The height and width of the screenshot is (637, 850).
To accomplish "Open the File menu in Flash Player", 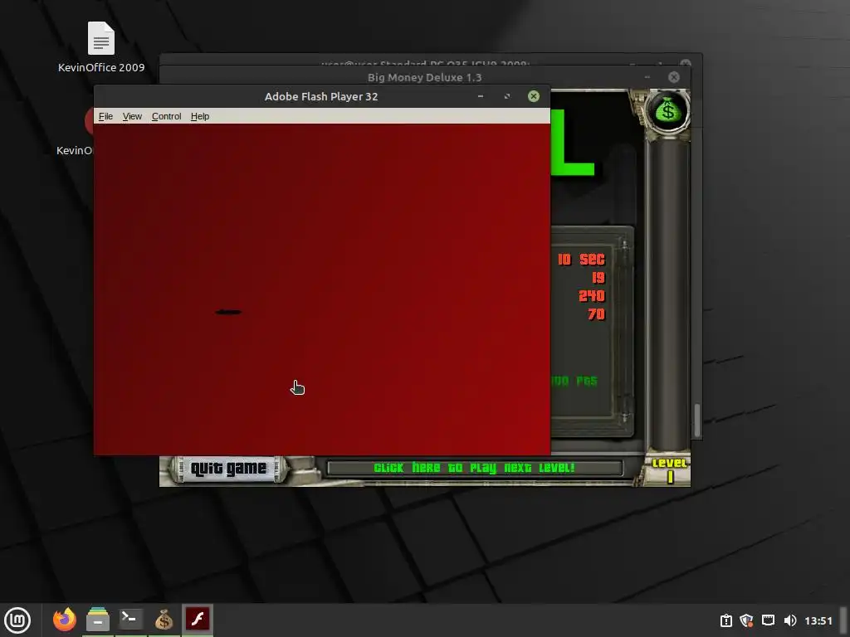I will coord(105,116).
